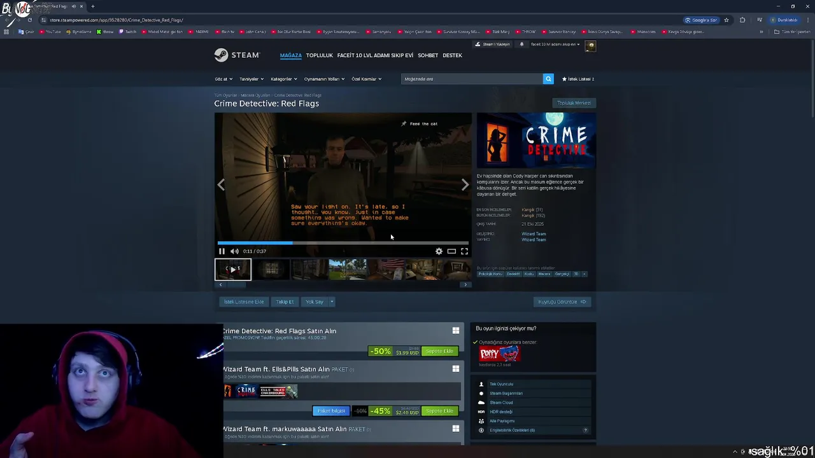The width and height of the screenshot is (815, 458).
Task: Add Crime Detective to cart at $1.99
Action: (439, 351)
